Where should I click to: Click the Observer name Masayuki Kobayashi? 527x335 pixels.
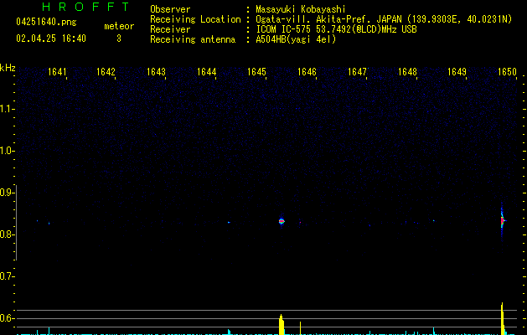301,9
